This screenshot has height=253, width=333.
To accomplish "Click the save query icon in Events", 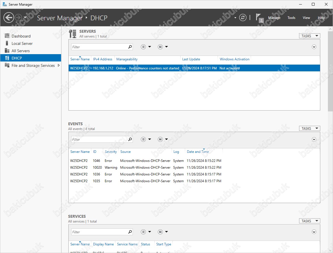I will [160, 139].
